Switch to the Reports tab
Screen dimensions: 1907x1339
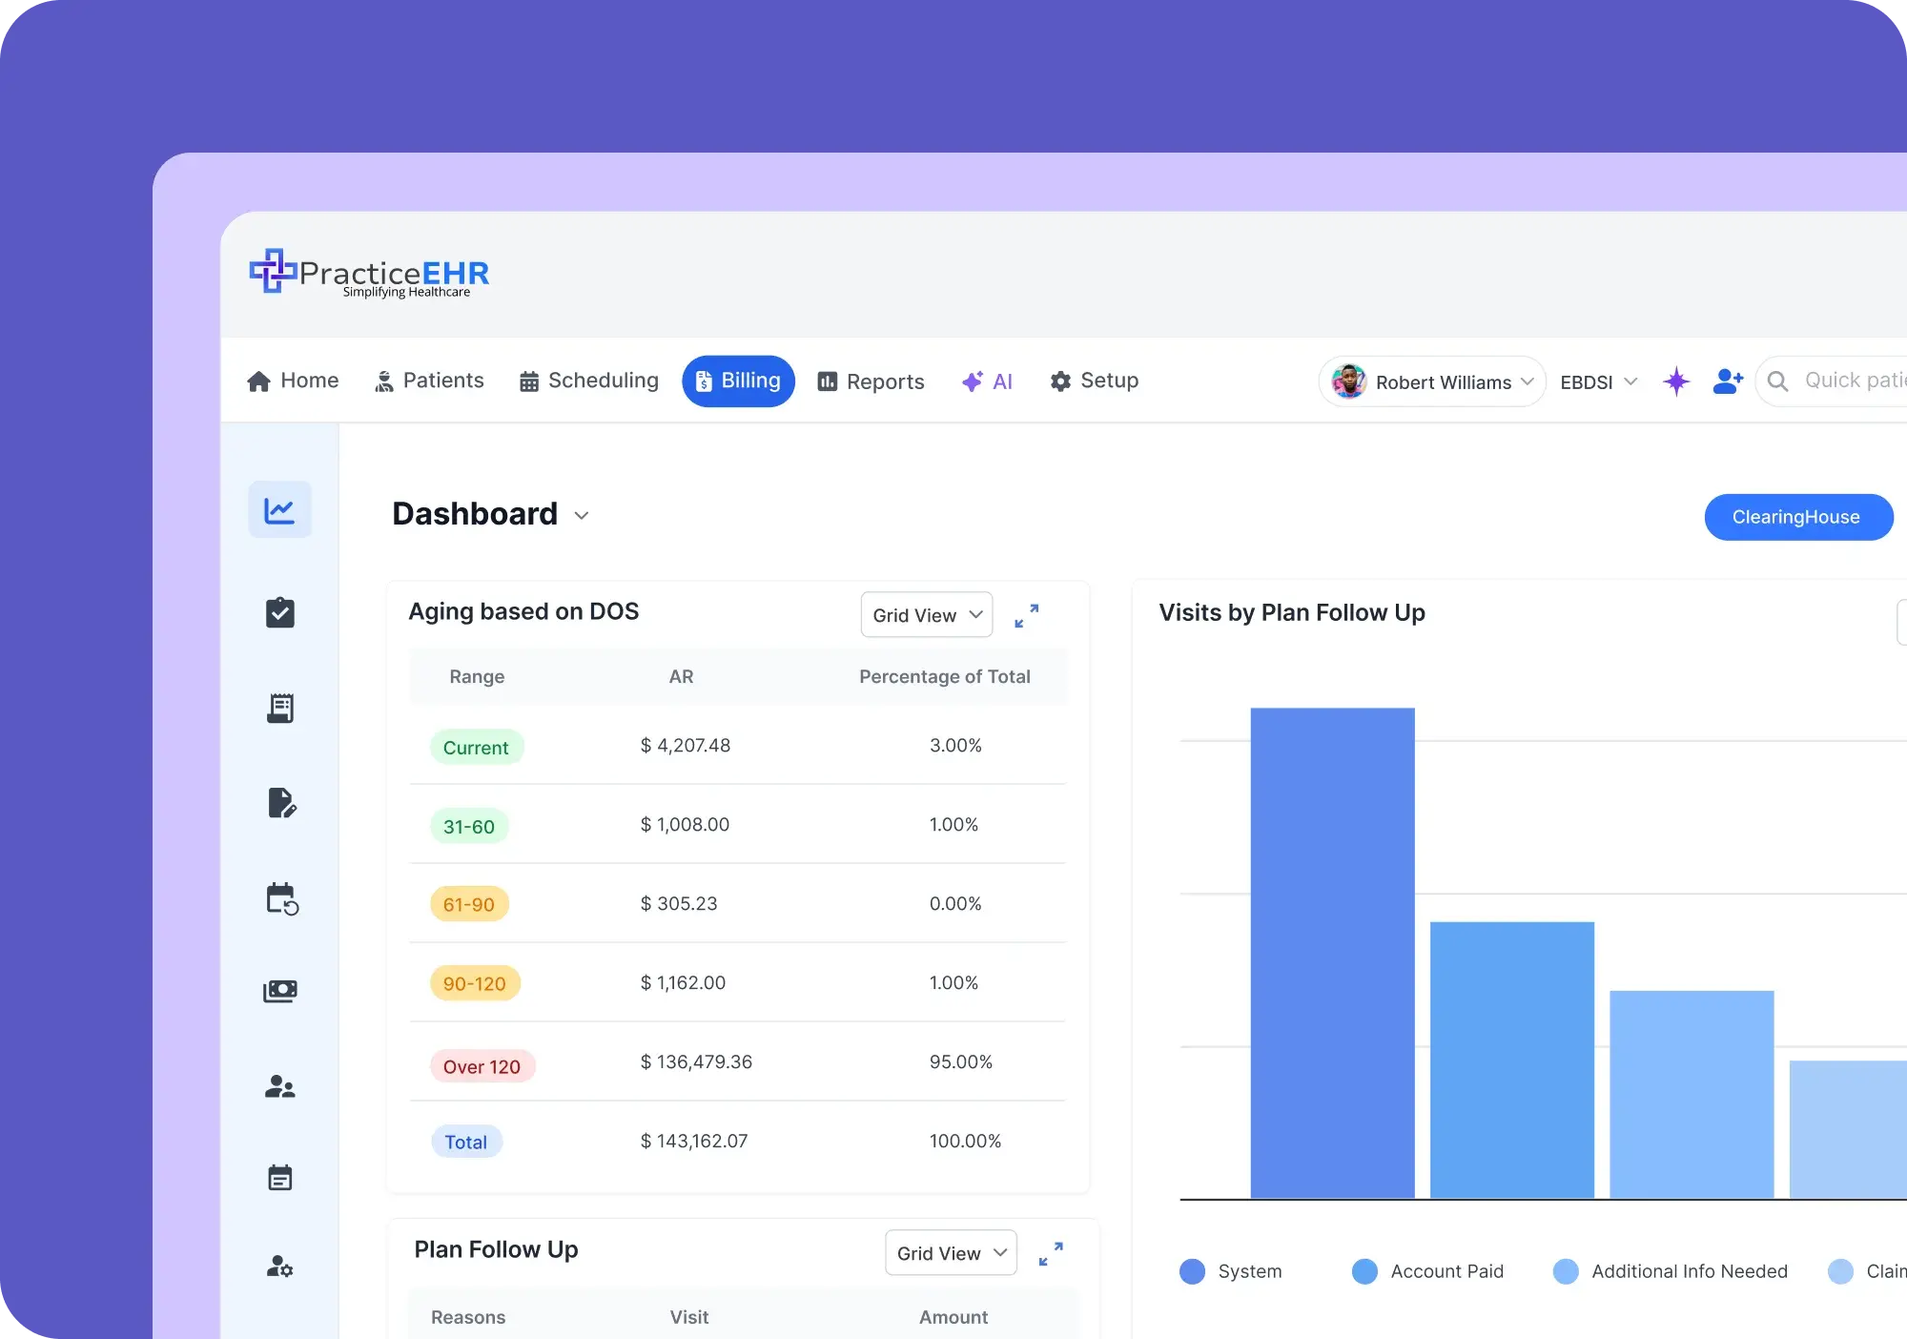(871, 381)
